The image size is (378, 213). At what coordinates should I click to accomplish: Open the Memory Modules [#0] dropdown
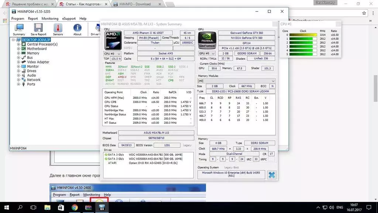[236, 81]
